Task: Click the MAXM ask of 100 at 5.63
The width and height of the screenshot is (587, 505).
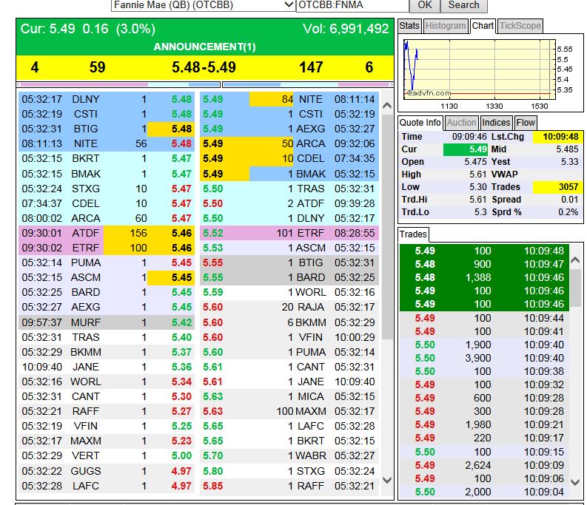Action: [289, 411]
